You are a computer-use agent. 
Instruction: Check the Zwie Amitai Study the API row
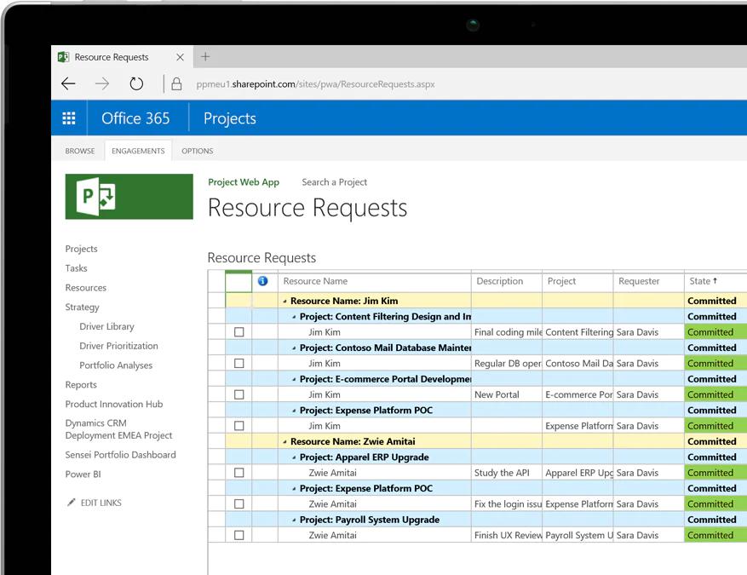coord(239,473)
